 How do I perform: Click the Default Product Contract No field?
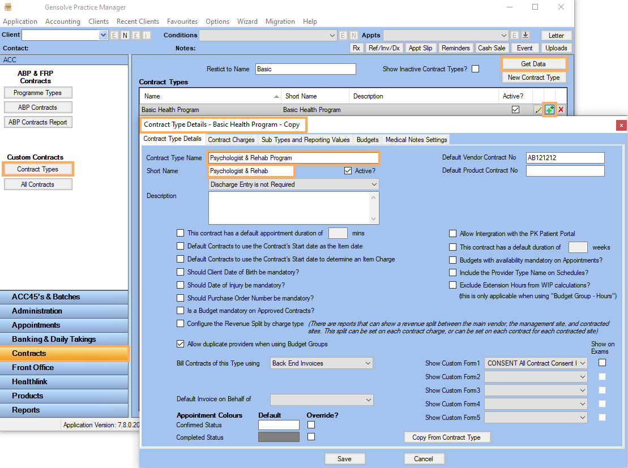point(565,171)
